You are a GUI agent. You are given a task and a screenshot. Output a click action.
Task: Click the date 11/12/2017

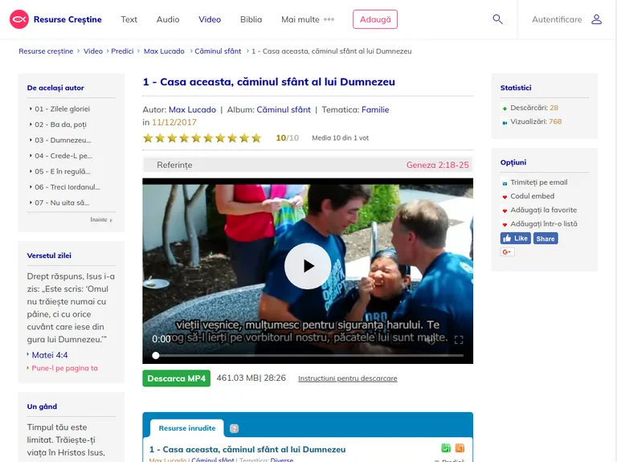click(x=174, y=122)
